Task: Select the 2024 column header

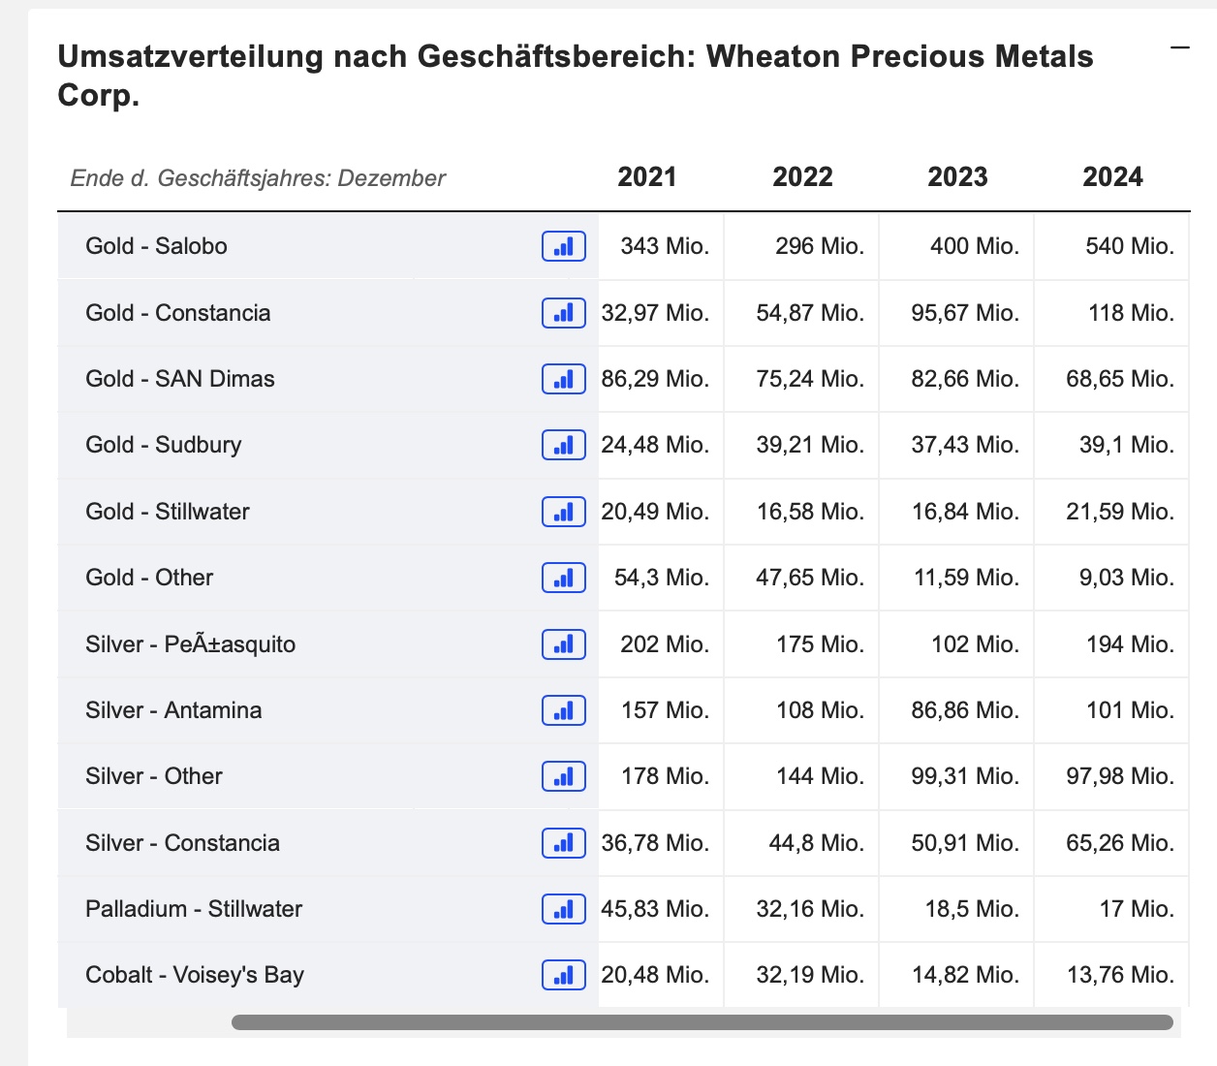Action: pos(1112,177)
